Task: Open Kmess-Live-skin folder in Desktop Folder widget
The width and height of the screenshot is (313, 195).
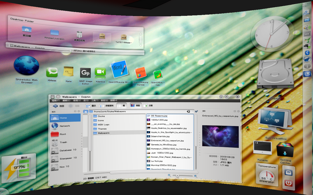Action: pyautogui.click(x=54, y=32)
